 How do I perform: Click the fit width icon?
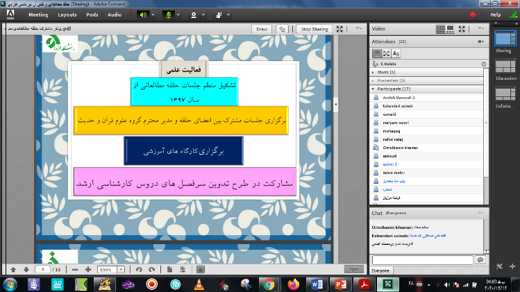(x=183, y=270)
